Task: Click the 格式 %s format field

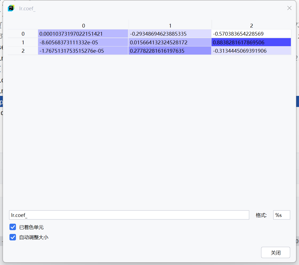Action: 282,215
